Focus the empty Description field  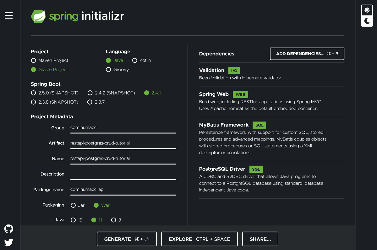[123, 174]
